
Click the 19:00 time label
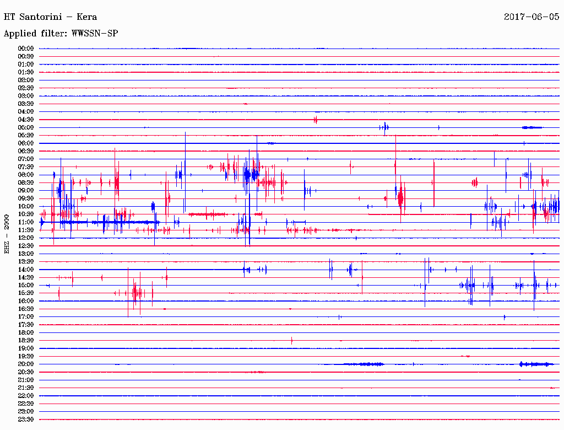pyautogui.click(x=26, y=348)
